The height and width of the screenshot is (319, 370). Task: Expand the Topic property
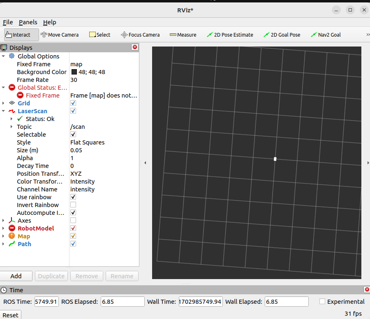click(x=12, y=126)
